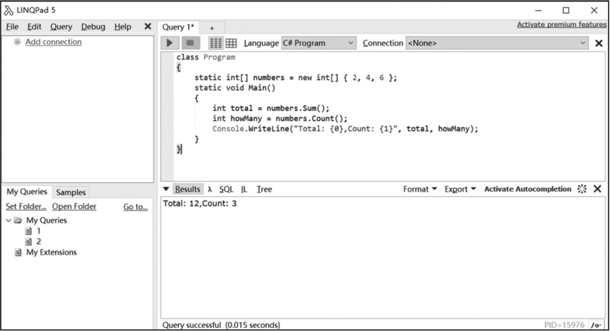Click the 'static int[] numbers' declaration line
The image size is (610, 331).
click(296, 77)
